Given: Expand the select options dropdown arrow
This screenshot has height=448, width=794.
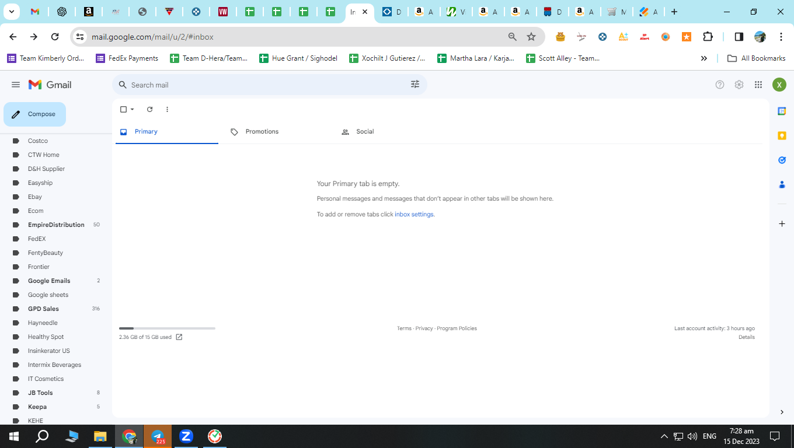Looking at the screenshot, I should tap(132, 109).
